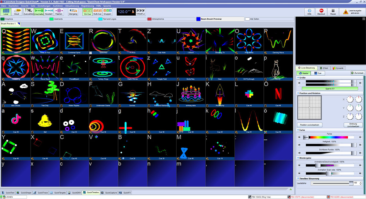Open the QuickShape tool
The height and width of the screenshot is (199, 366).
(24, 193)
